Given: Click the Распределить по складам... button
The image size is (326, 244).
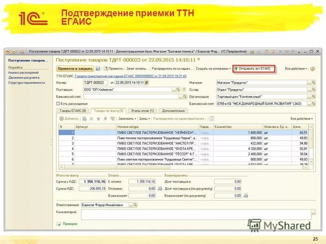Looking at the screenshot, I should 172,69.
